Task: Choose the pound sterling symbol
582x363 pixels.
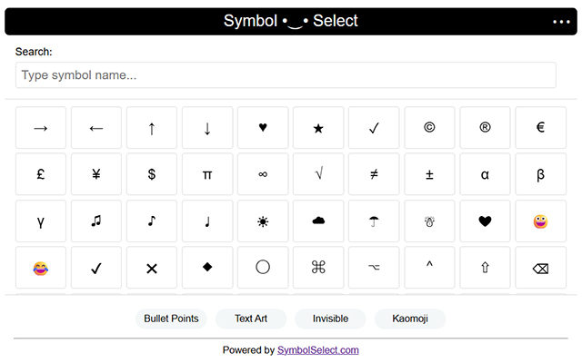Action: (x=41, y=174)
